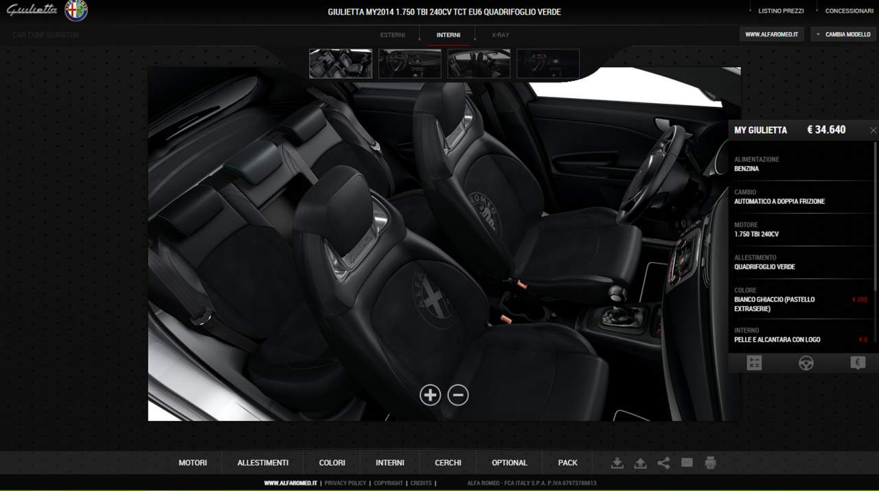Open the Interni section in bottom bar
This screenshot has height=491, width=879.
click(390, 463)
